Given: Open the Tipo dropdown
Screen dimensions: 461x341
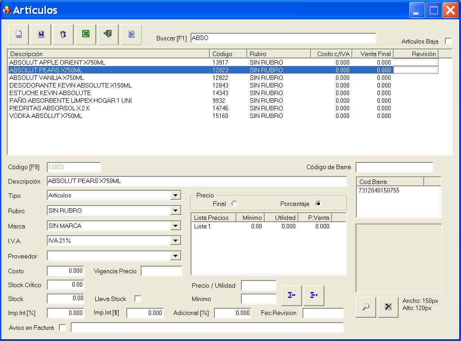Looking at the screenshot, I should coord(176,195).
